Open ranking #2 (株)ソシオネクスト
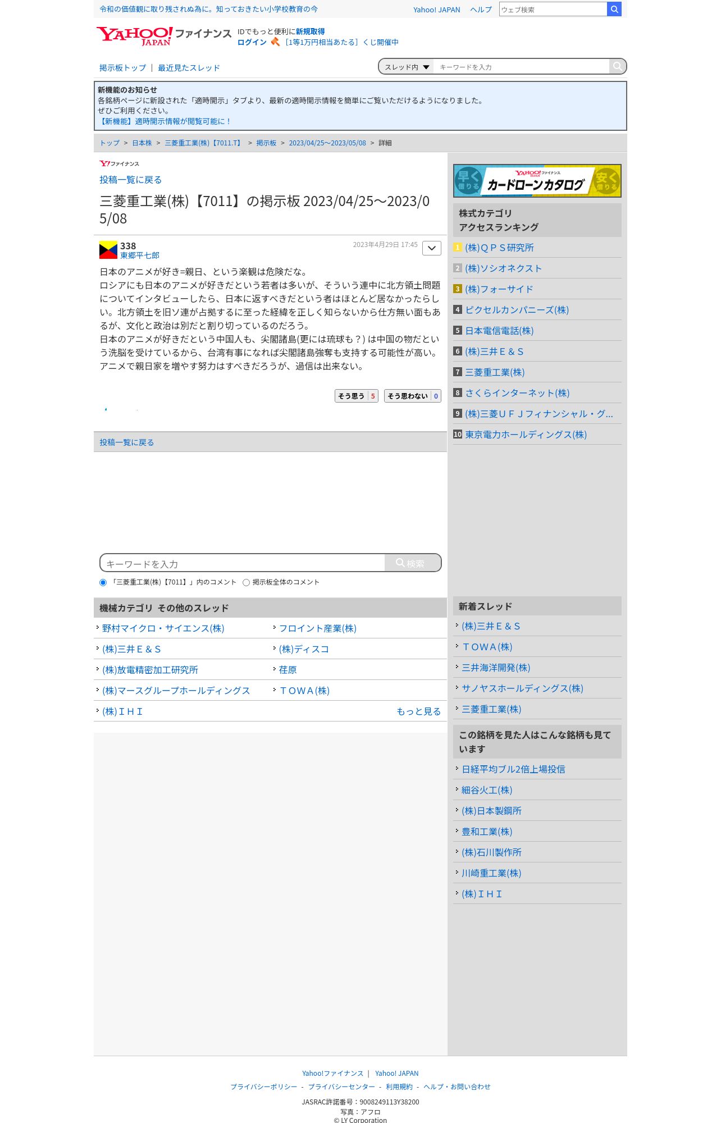 503,268
